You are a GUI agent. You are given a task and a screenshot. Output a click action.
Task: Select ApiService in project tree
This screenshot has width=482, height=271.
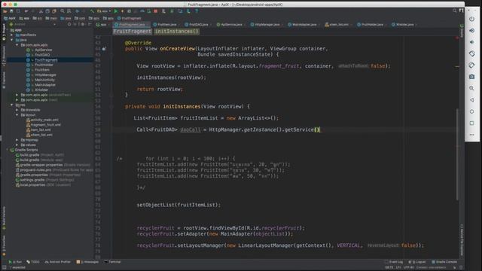(43, 50)
